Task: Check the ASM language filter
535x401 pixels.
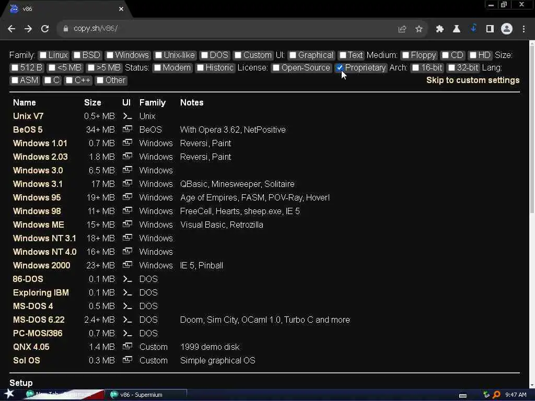Action: coord(15,80)
